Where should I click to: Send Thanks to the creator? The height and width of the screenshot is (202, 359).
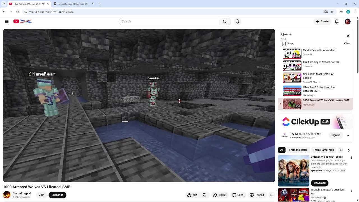coord(257,195)
